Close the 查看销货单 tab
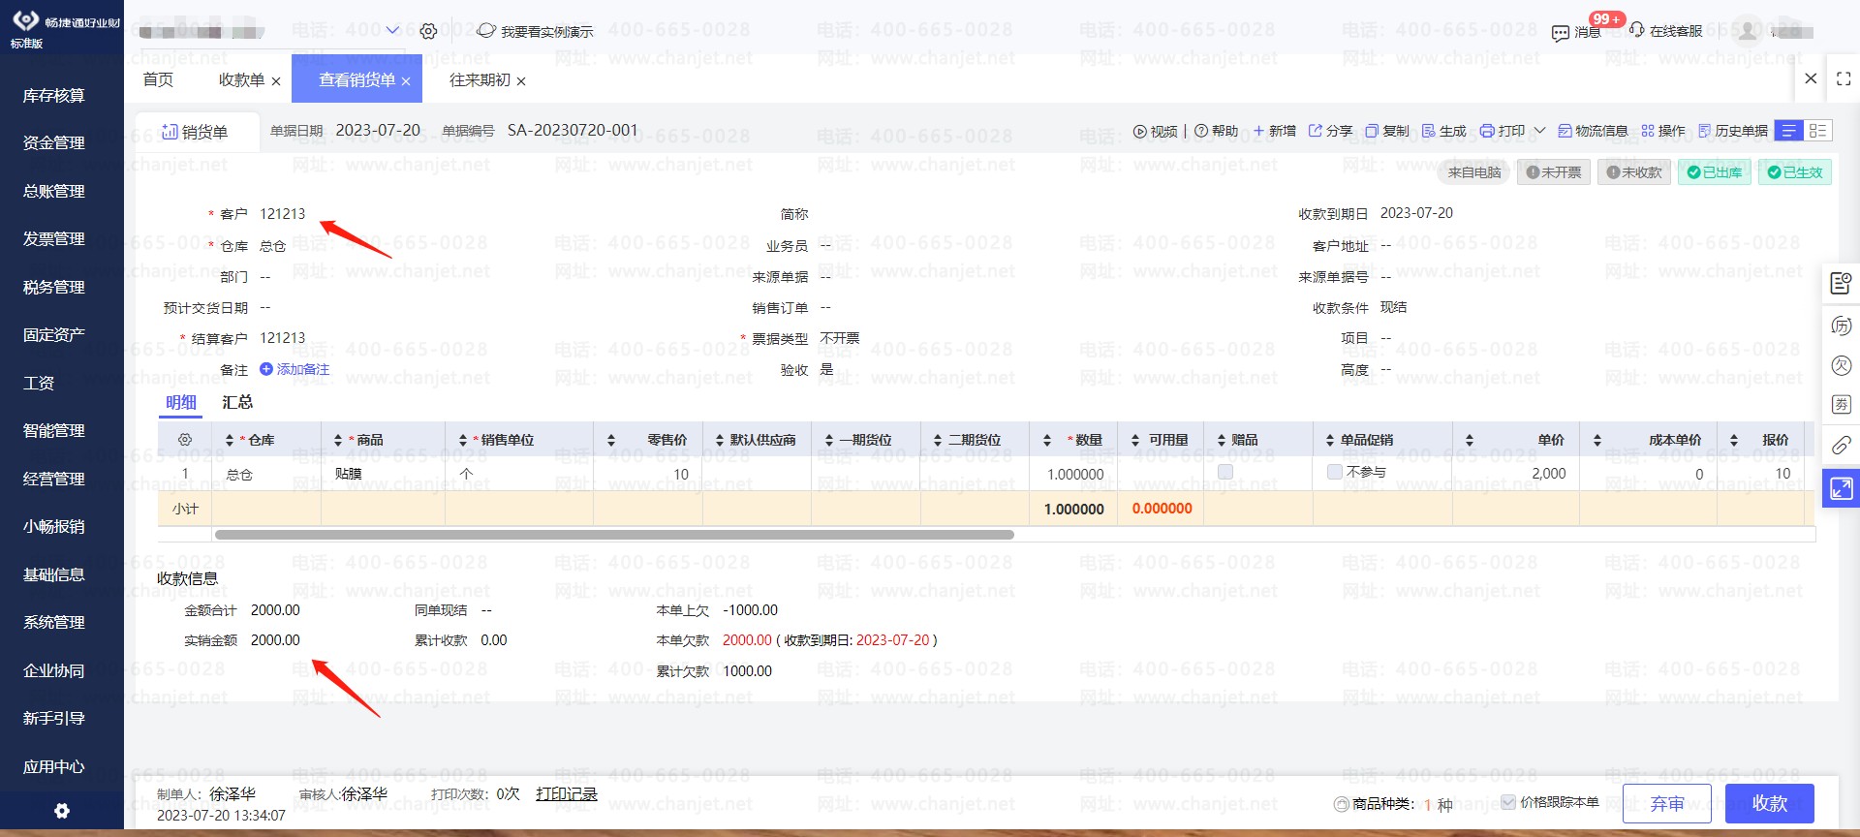This screenshot has width=1860, height=837. coord(406,81)
